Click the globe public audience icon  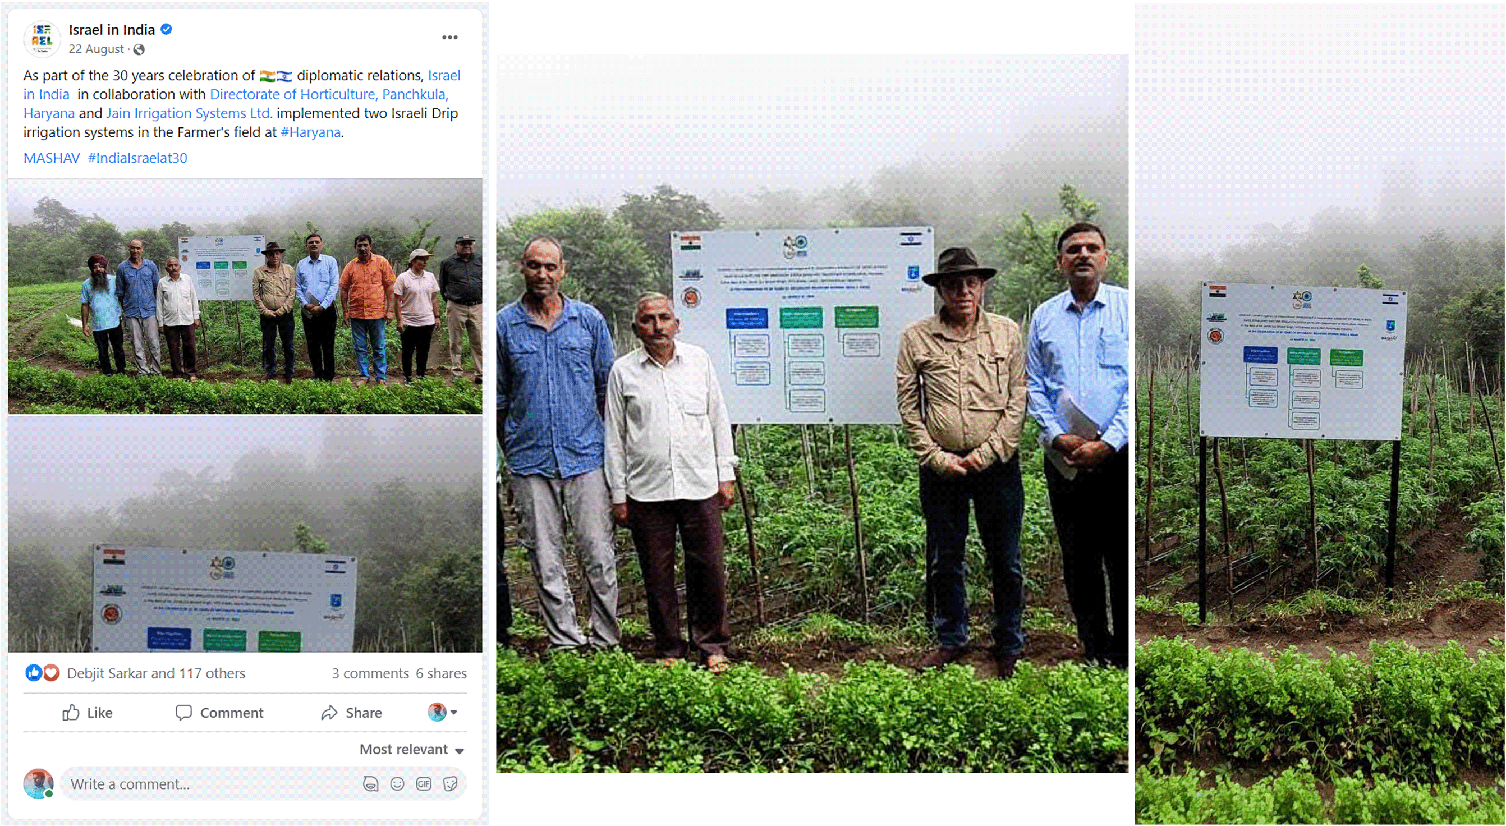coord(139,50)
